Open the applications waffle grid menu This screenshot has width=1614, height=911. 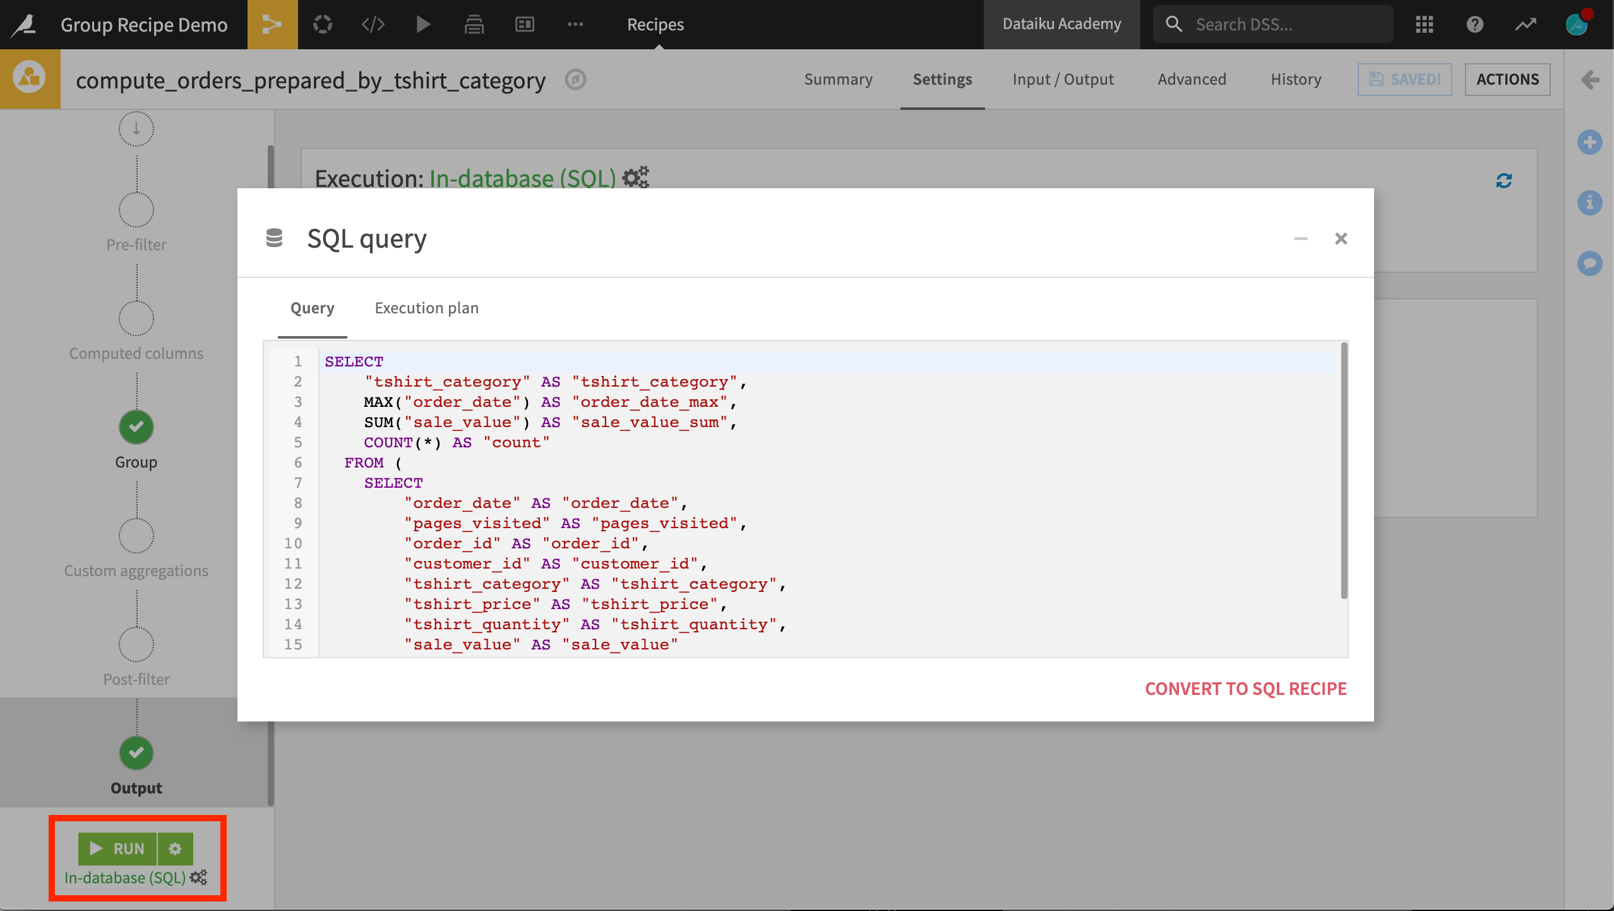[x=1425, y=25]
